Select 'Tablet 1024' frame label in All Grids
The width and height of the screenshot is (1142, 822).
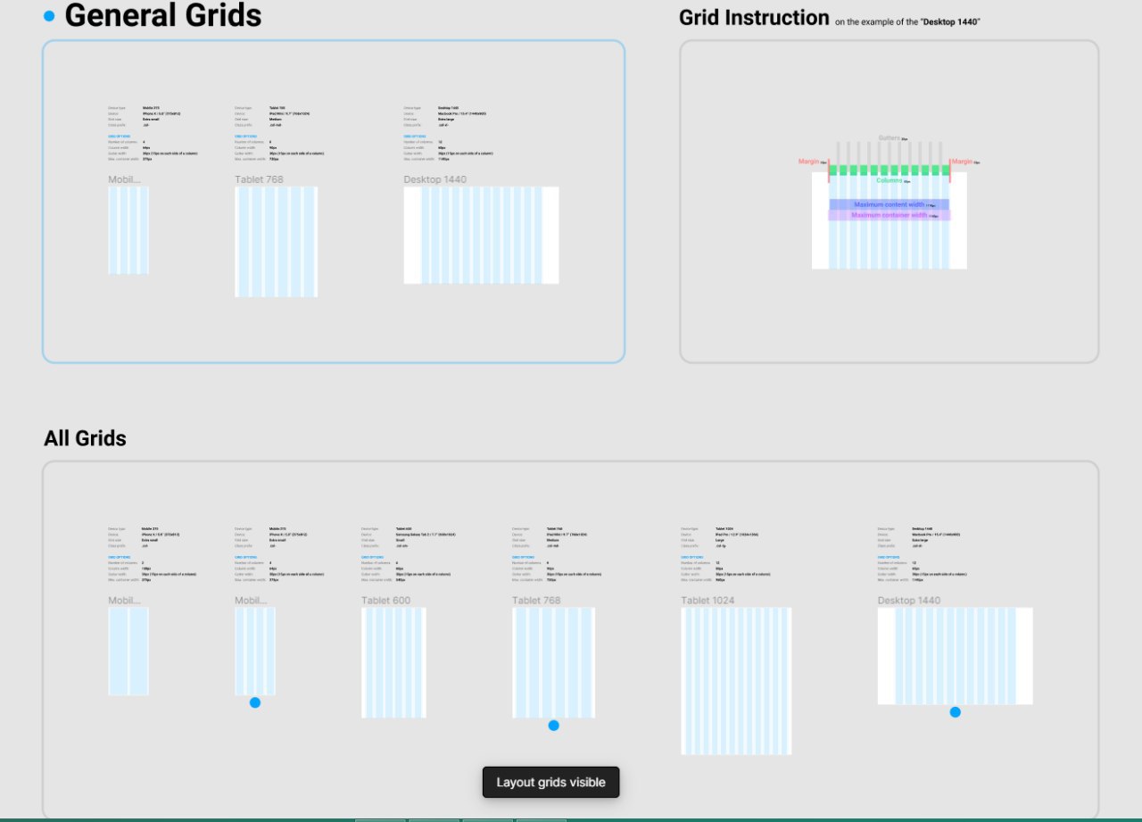coord(708,601)
